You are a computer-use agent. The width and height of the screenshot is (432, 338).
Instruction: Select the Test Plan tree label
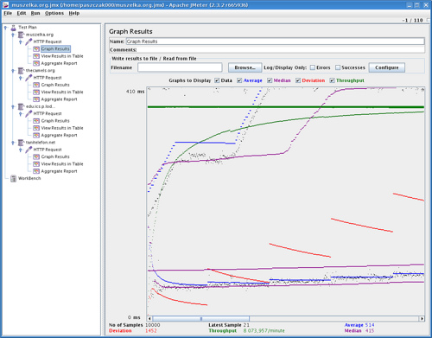pos(28,28)
